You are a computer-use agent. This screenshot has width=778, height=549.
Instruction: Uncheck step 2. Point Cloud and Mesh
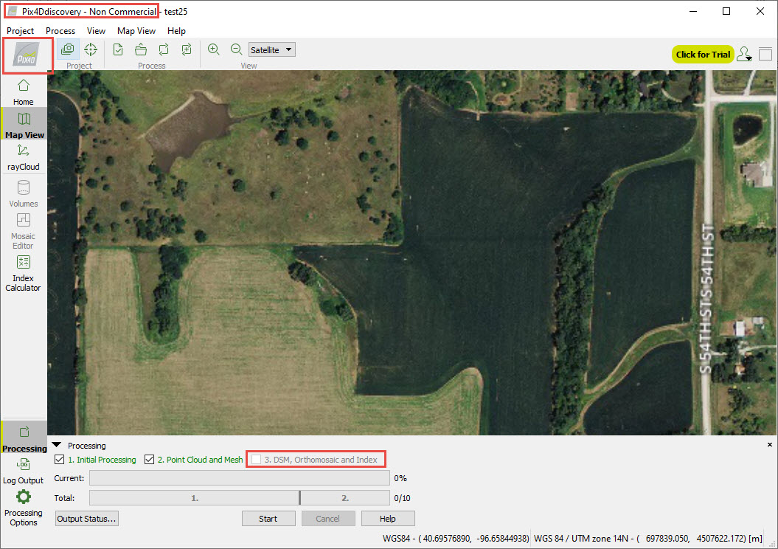pos(149,459)
